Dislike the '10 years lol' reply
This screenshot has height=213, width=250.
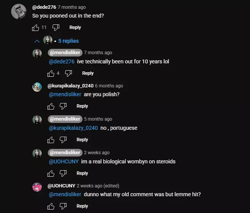point(69,73)
